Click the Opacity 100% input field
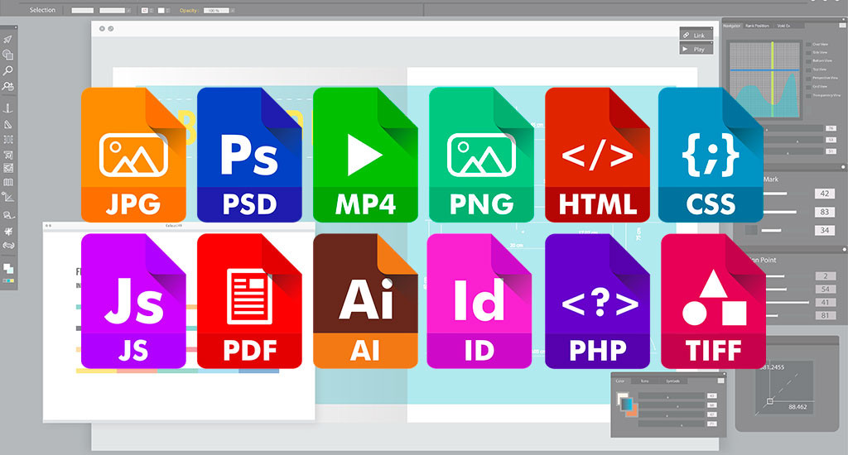 (x=216, y=10)
